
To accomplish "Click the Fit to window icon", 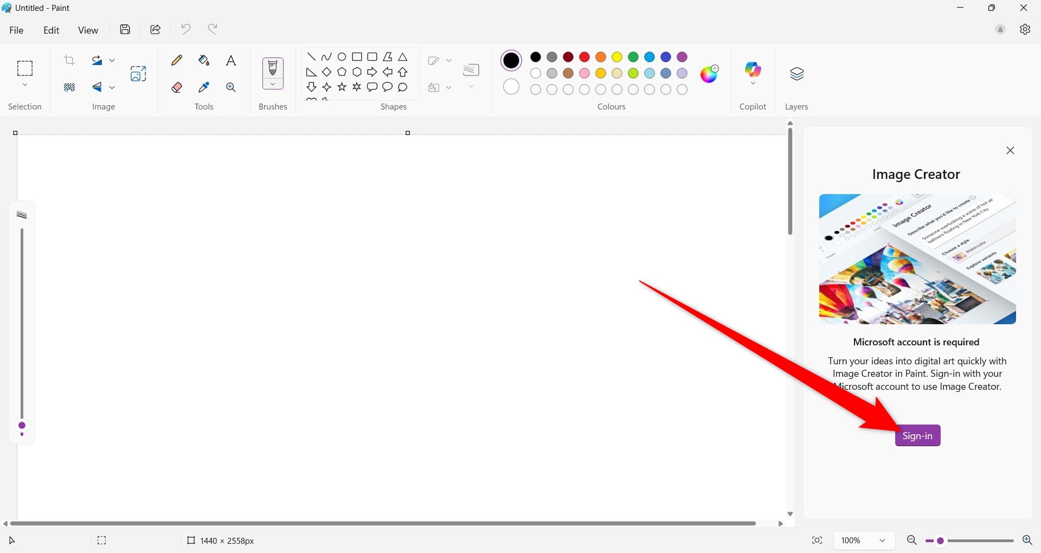I will pyautogui.click(x=817, y=541).
